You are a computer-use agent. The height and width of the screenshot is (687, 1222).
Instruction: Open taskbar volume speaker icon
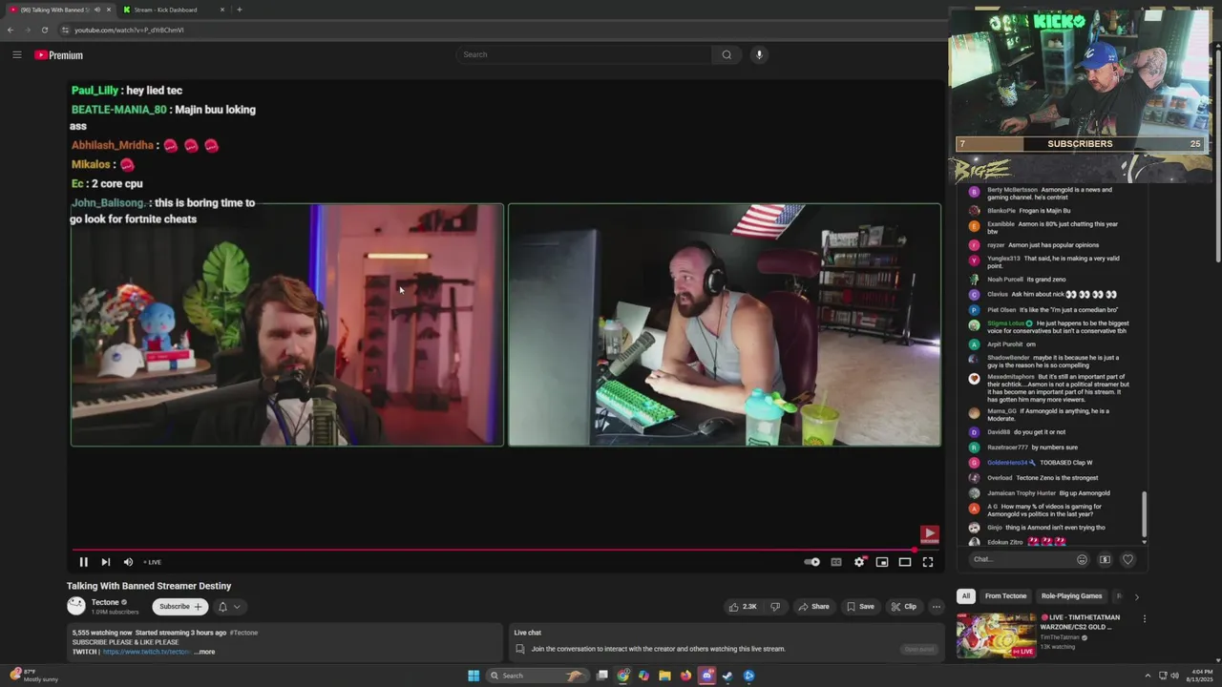pyautogui.click(x=1174, y=676)
